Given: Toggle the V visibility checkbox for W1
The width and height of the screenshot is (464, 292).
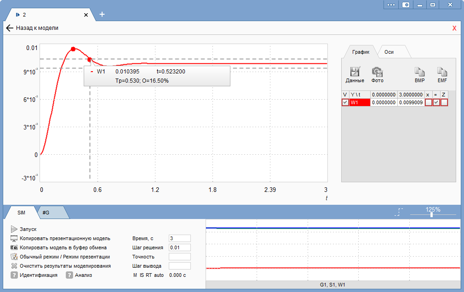Looking at the screenshot, I should click(345, 102).
